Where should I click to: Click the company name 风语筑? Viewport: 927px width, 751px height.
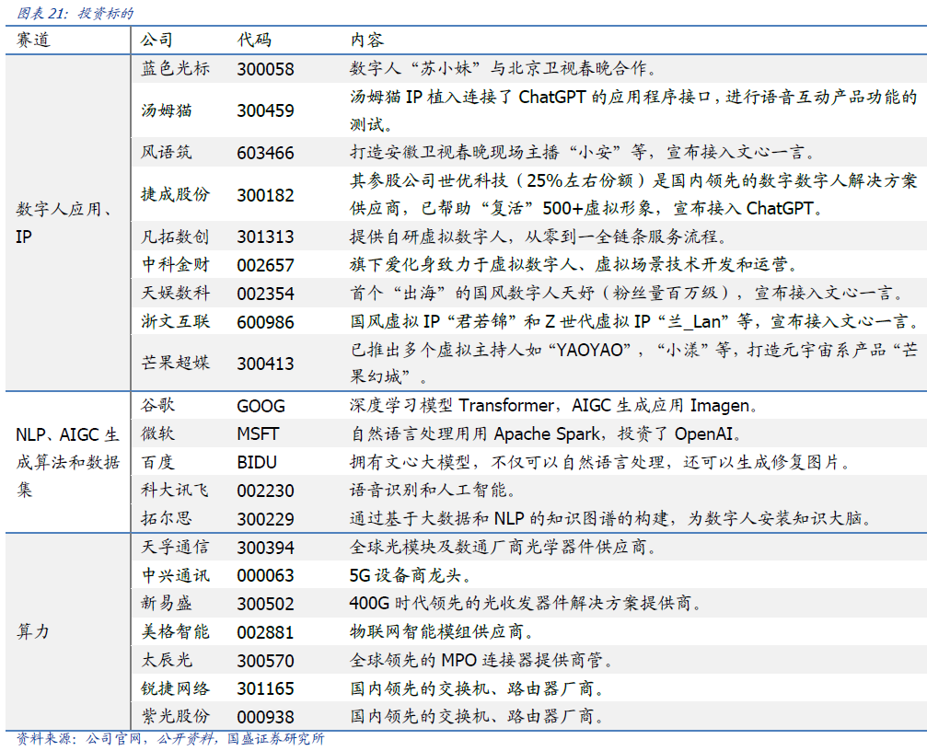(166, 153)
